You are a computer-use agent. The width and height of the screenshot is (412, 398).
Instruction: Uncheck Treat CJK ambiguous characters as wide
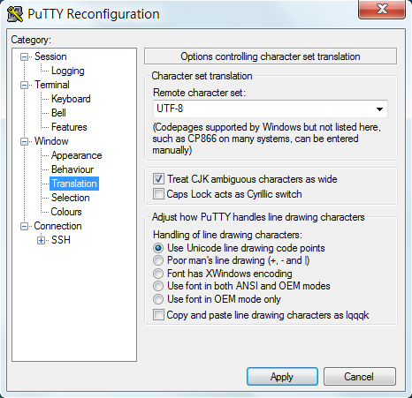(158, 178)
